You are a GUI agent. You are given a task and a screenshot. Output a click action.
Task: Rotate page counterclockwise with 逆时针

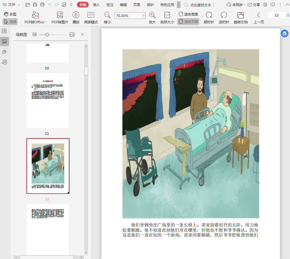(224, 15)
